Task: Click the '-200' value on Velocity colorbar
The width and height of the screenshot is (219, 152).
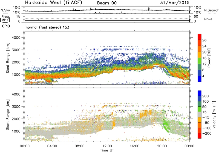Action: [x=207, y=133]
